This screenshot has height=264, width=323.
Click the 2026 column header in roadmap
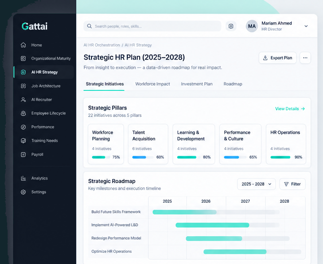point(206,201)
